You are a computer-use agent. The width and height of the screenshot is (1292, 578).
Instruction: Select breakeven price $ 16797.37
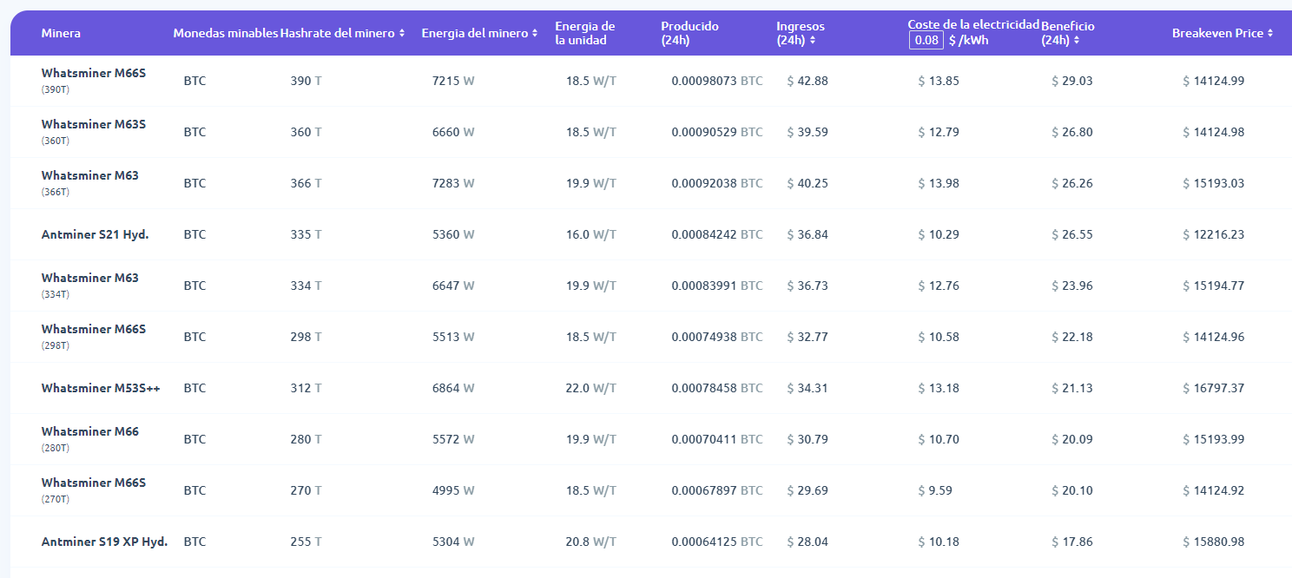[x=1214, y=388]
